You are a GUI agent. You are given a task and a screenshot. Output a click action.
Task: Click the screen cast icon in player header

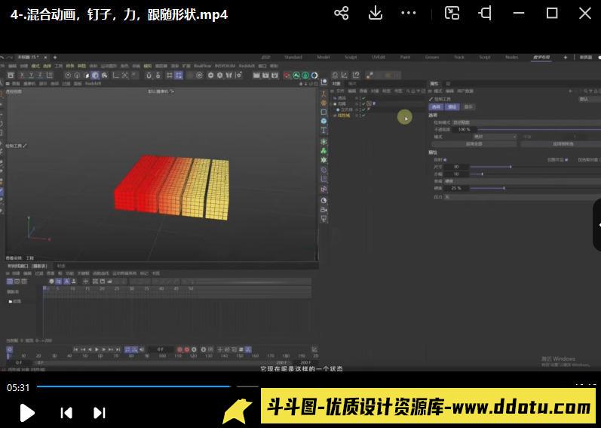(x=452, y=14)
